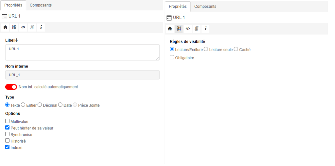
Task: Open Composants tab in the visibility rules panel
Action: click(205, 7)
